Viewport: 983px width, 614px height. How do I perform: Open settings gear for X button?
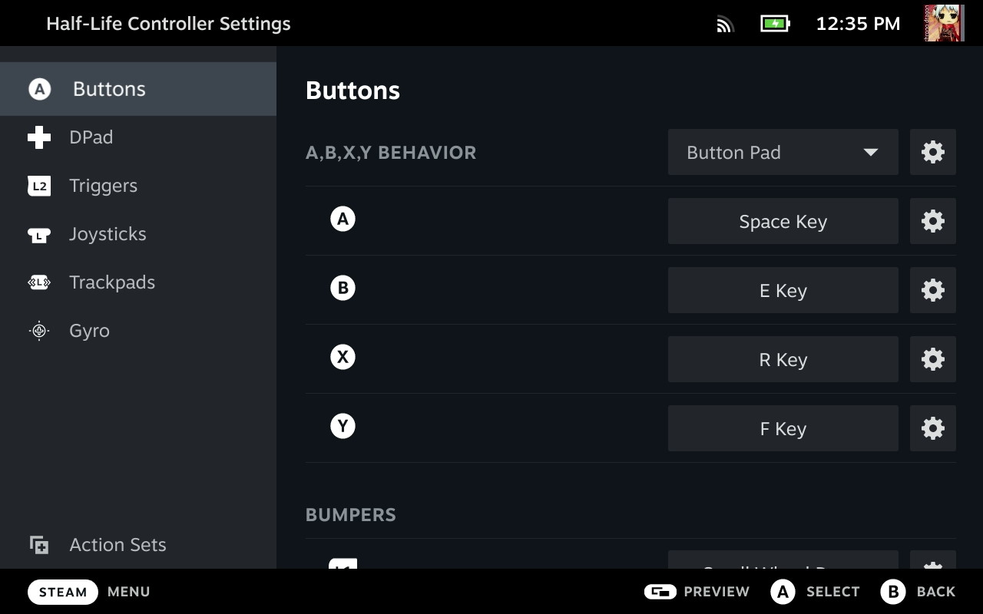(932, 359)
